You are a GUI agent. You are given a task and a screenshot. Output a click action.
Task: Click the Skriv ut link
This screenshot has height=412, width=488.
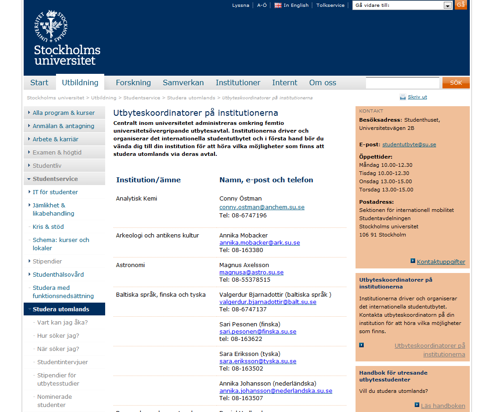pos(417,97)
